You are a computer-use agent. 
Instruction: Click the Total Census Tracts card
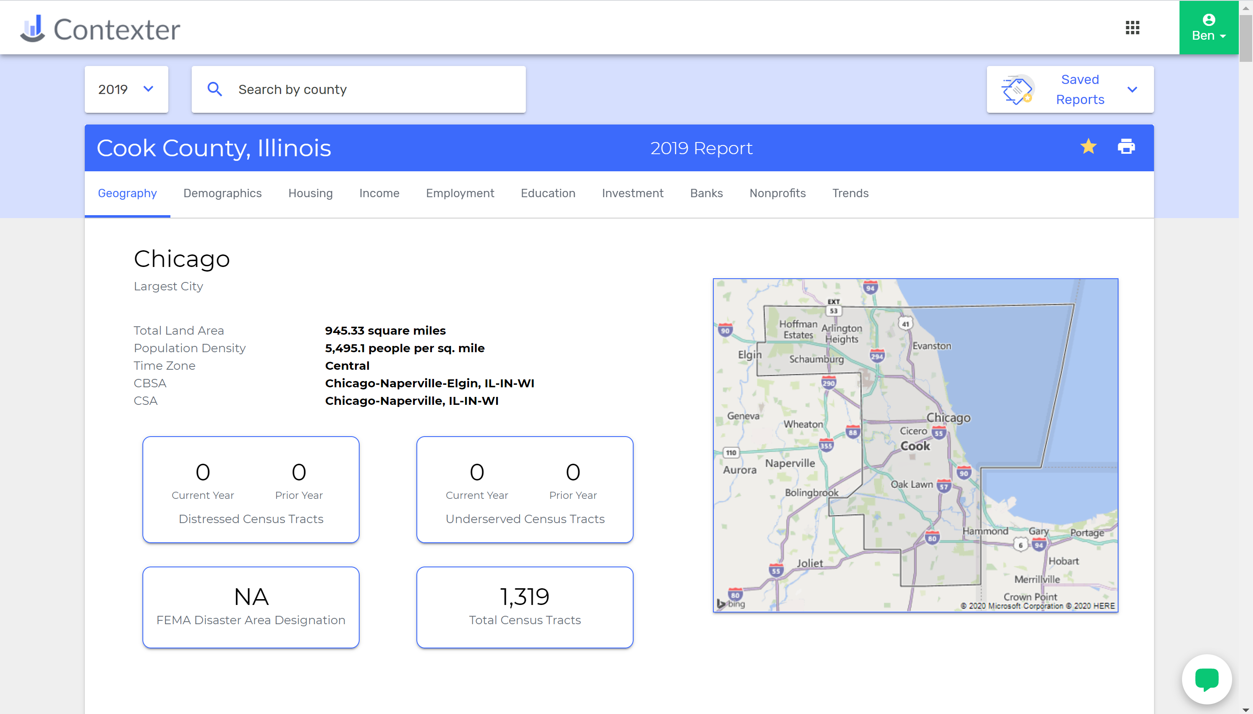(x=525, y=607)
